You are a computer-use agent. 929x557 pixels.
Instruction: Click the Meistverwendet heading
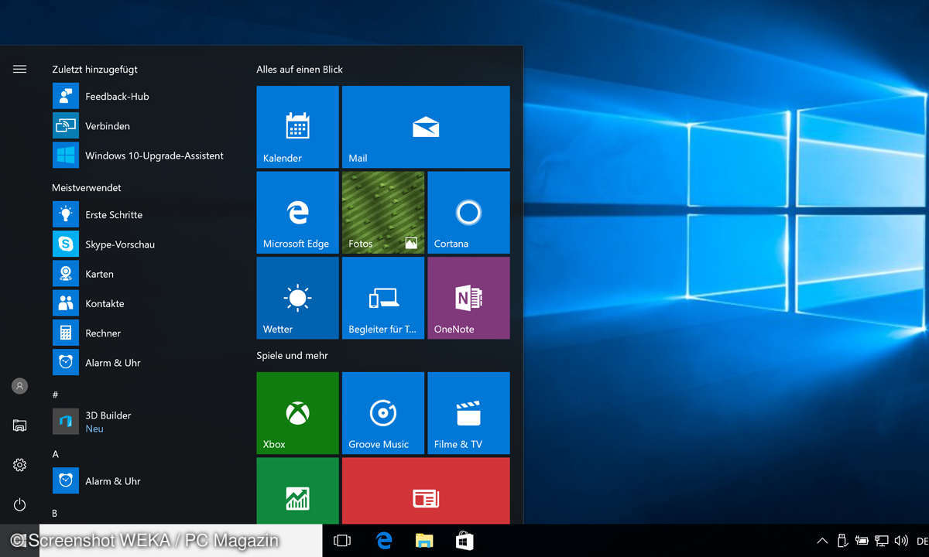pos(87,188)
